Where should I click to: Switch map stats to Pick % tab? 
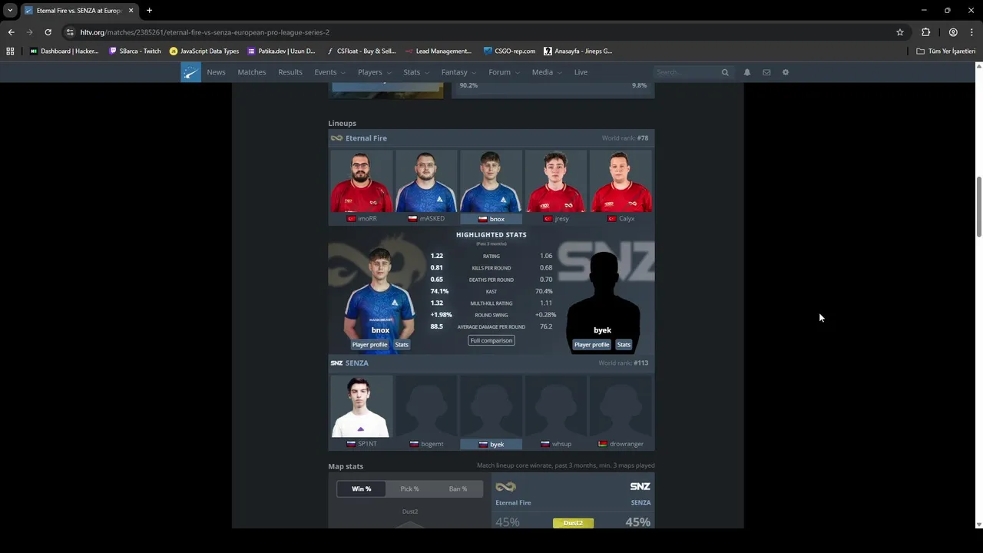(x=409, y=489)
